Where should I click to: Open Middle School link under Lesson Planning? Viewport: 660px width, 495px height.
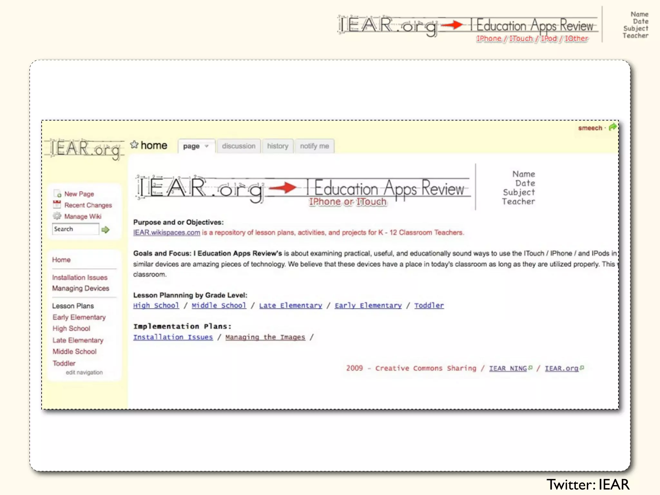pyautogui.click(x=219, y=305)
